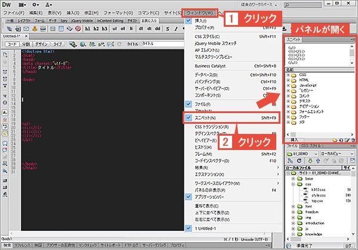Click the blue Put files arrow
The width and height of the screenshot is (358, 250).
(318, 161)
